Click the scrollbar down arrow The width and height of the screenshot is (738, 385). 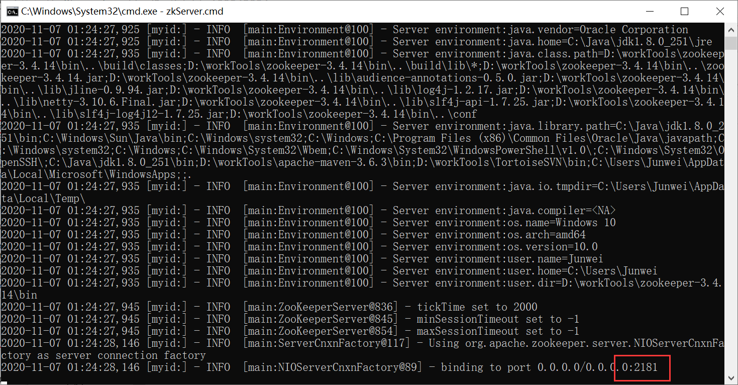click(731, 378)
